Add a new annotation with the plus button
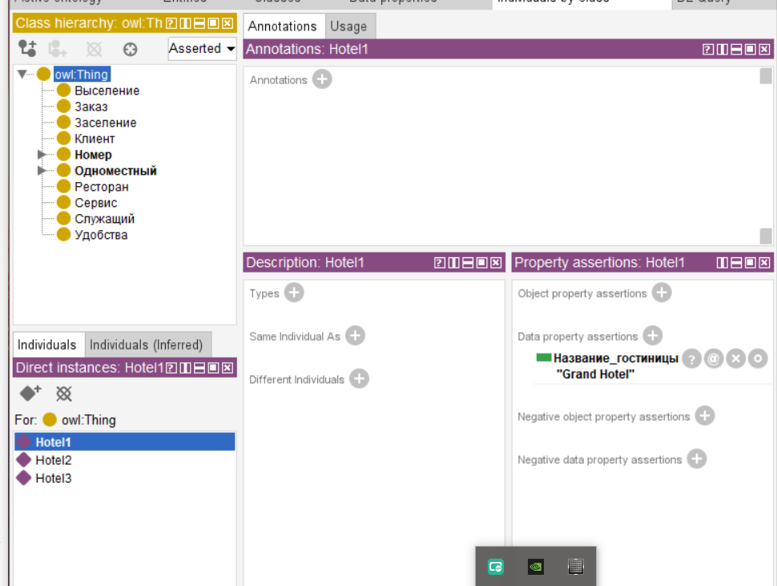The image size is (777, 586). pyautogui.click(x=322, y=79)
